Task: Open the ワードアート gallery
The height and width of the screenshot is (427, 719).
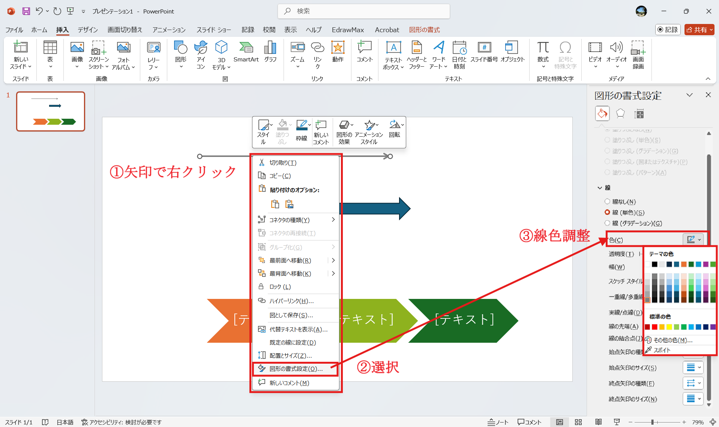Action: [438, 55]
